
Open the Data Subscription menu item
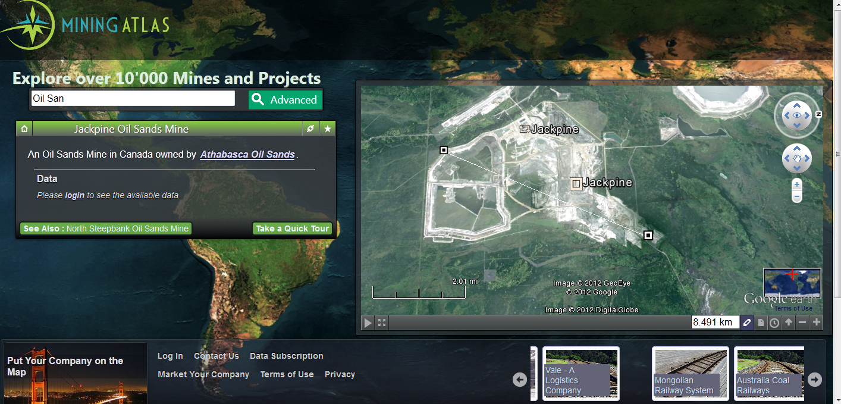(x=287, y=356)
